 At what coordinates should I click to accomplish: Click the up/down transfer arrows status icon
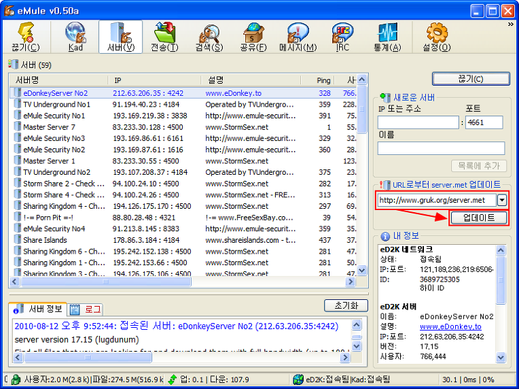[x=172, y=379]
